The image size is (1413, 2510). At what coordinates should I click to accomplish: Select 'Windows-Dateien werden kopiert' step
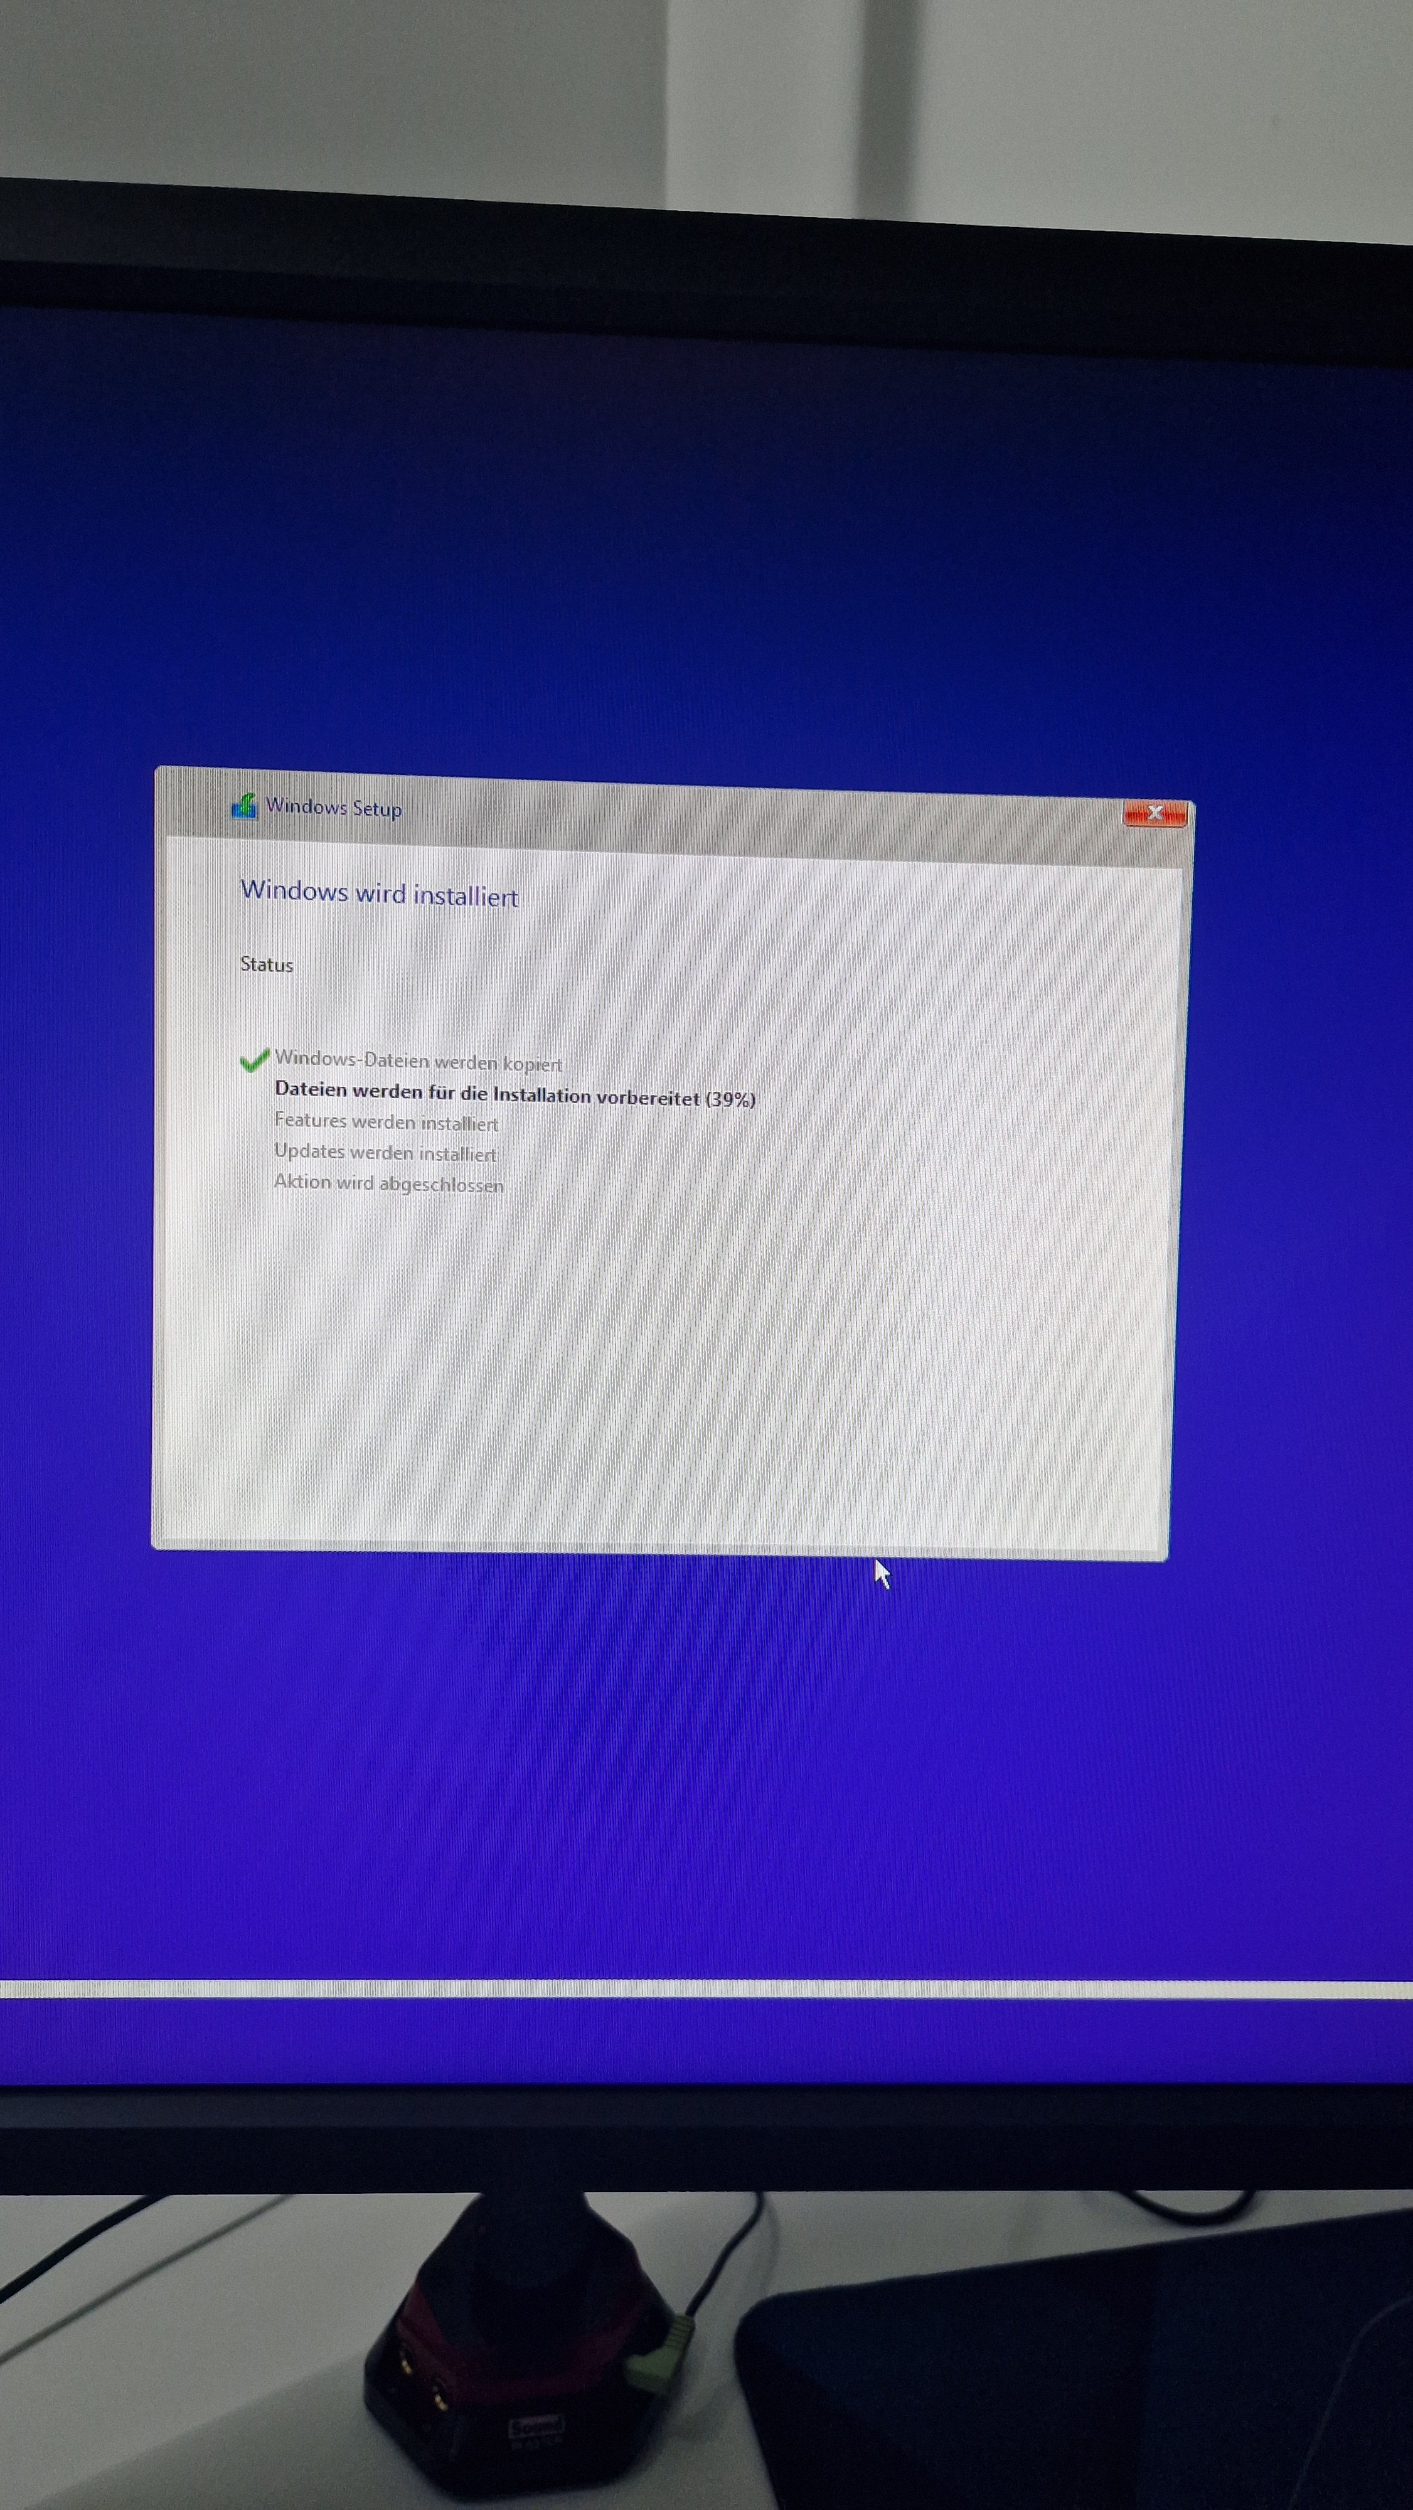[418, 1061]
